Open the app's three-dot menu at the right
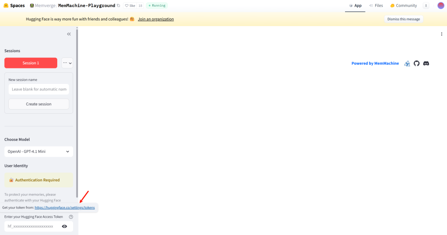This screenshot has width=447, height=235. [x=441, y=34]
